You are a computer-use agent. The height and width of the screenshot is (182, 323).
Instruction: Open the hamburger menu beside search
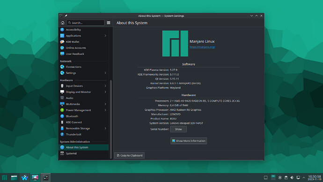tap(109, 23)
